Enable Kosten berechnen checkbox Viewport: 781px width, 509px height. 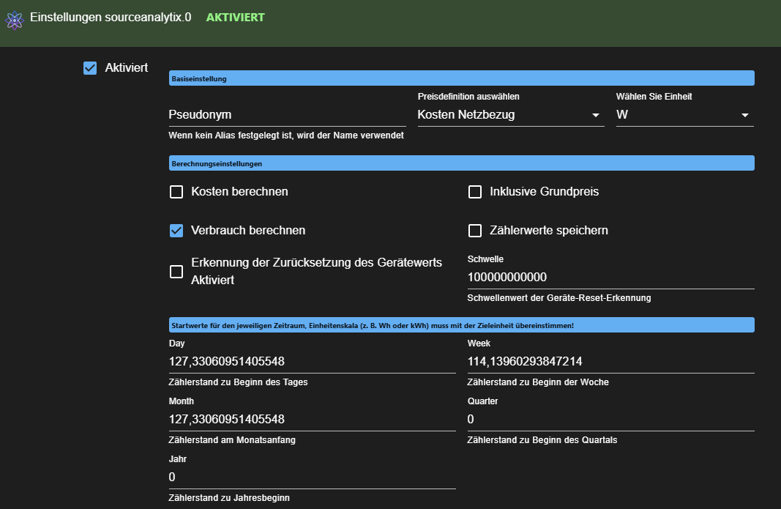pyautogui.click(x=176, y=192)
